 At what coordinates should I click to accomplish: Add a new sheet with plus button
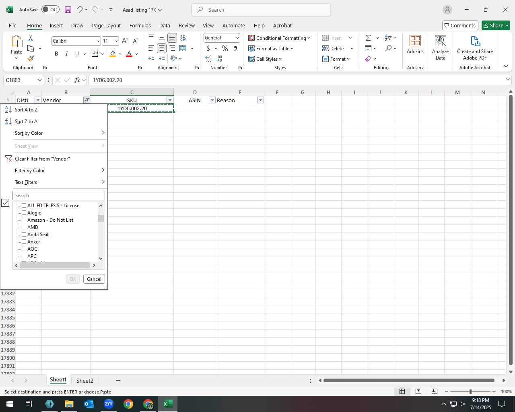(x=118, y=381)
